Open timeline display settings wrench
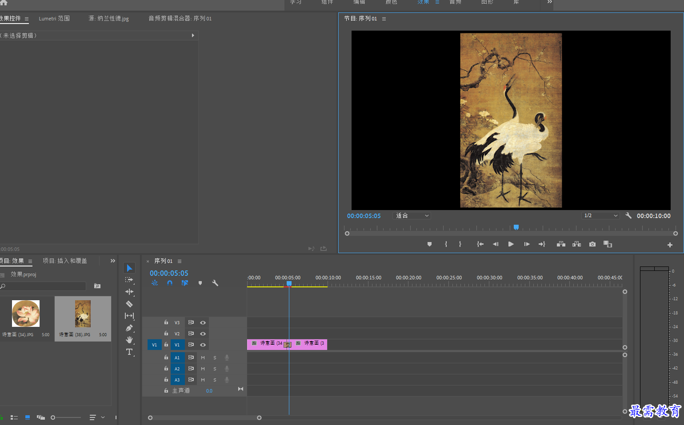The height and width of the screenshot is (425, 684). pos(215,283)
